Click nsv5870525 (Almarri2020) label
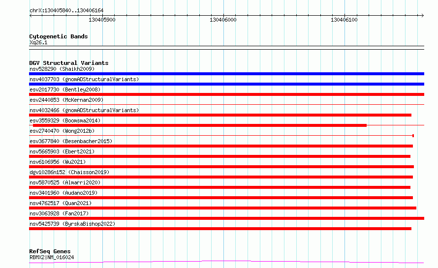This screenshot has height=268, width=438. pos(65,182)
